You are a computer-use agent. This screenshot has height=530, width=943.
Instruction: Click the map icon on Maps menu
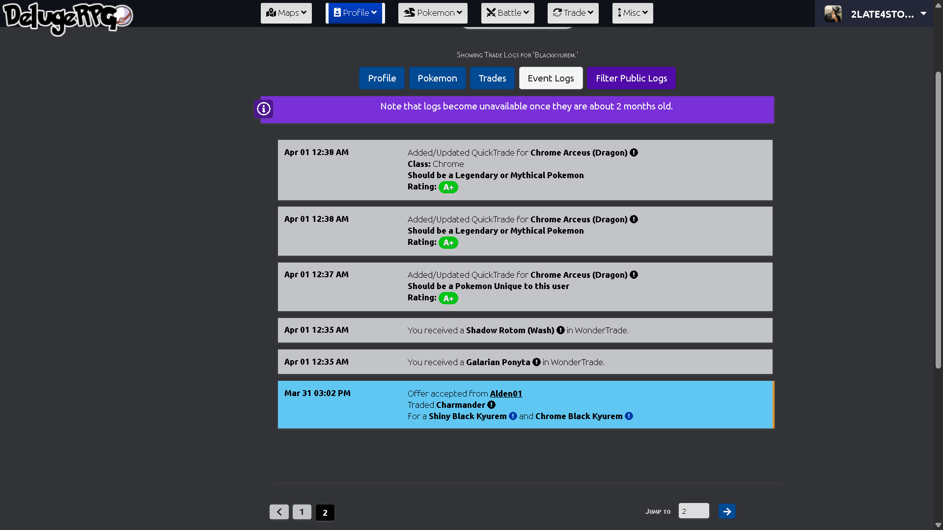(x=271, y=13)
